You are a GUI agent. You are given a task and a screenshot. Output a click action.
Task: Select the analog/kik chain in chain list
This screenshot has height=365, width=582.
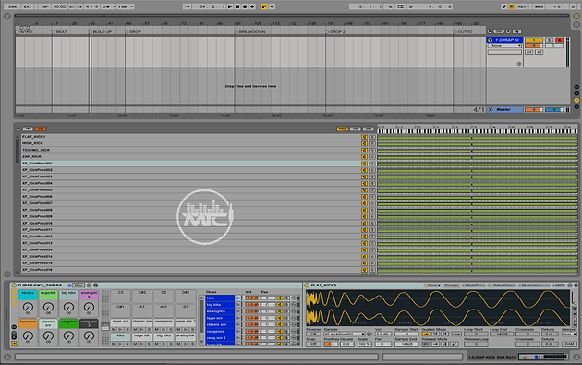tap(220, 311)
